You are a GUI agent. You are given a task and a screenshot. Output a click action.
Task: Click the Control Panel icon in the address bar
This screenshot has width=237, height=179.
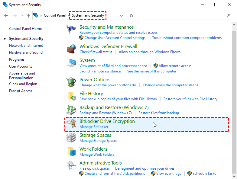36,15
